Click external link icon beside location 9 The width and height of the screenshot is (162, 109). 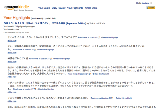(x=99, y=38)
